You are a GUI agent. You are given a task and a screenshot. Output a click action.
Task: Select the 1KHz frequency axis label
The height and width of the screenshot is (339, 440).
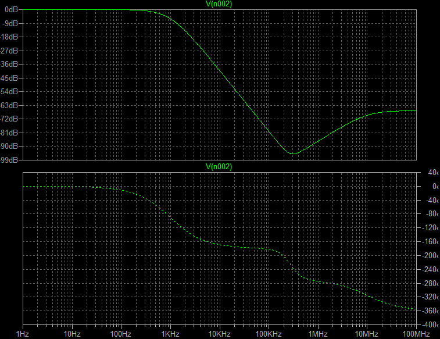point(170,334)
